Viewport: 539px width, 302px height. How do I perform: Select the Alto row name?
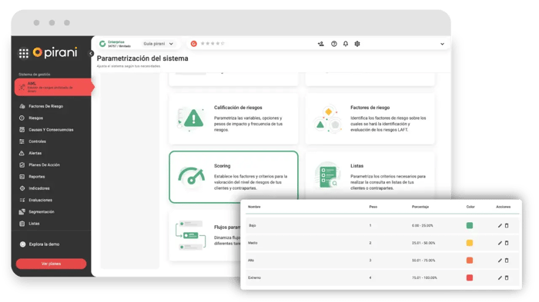251,261
